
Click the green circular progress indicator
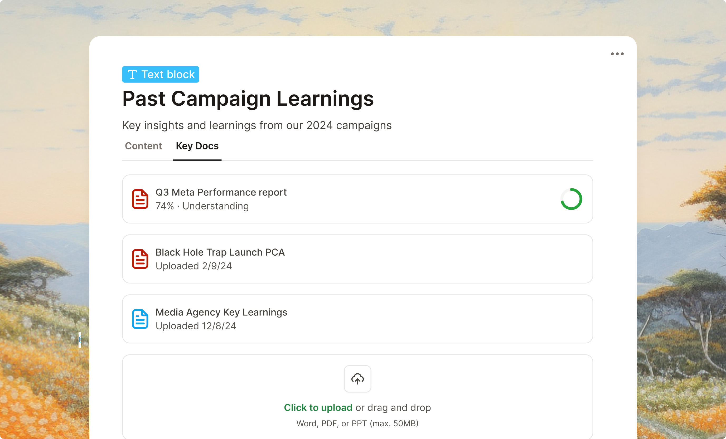[x=571, y=199]
